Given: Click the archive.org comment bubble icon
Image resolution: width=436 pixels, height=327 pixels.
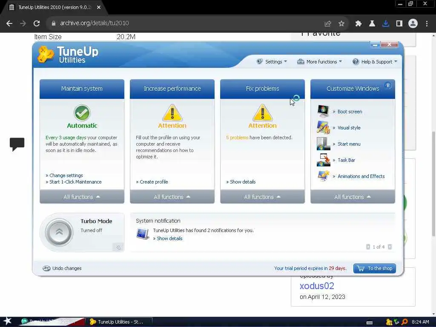Looking at the screenshot, I should (x=17, y=144).
